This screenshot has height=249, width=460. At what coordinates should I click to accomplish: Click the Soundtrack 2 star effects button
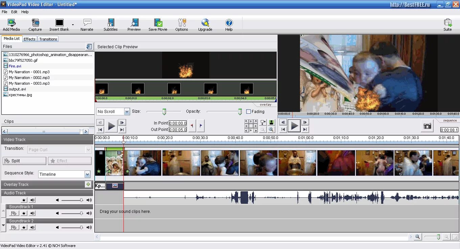coord(24,227)
